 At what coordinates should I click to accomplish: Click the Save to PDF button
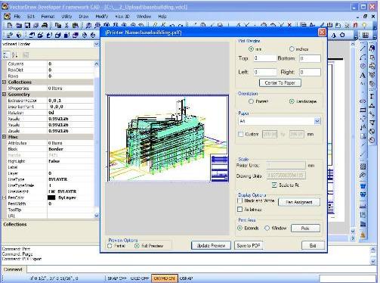click(x=249, y=245)
